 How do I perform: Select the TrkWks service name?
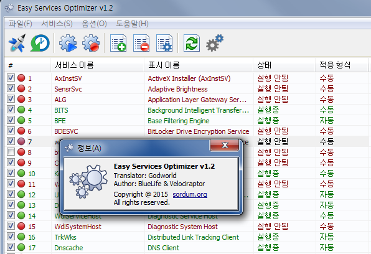coord(65,237)
